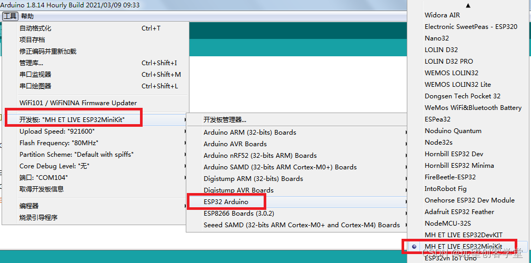Select LOLIN D32 PRO board
The image size is (531, 263).
point(468,61)
